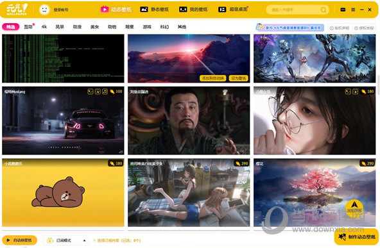Image resolution: width=380 pixels, height=248 pixels.
Task: Switch to the 动态壁纸 tab
Action: pyautogui.click(x=116, y=10)
